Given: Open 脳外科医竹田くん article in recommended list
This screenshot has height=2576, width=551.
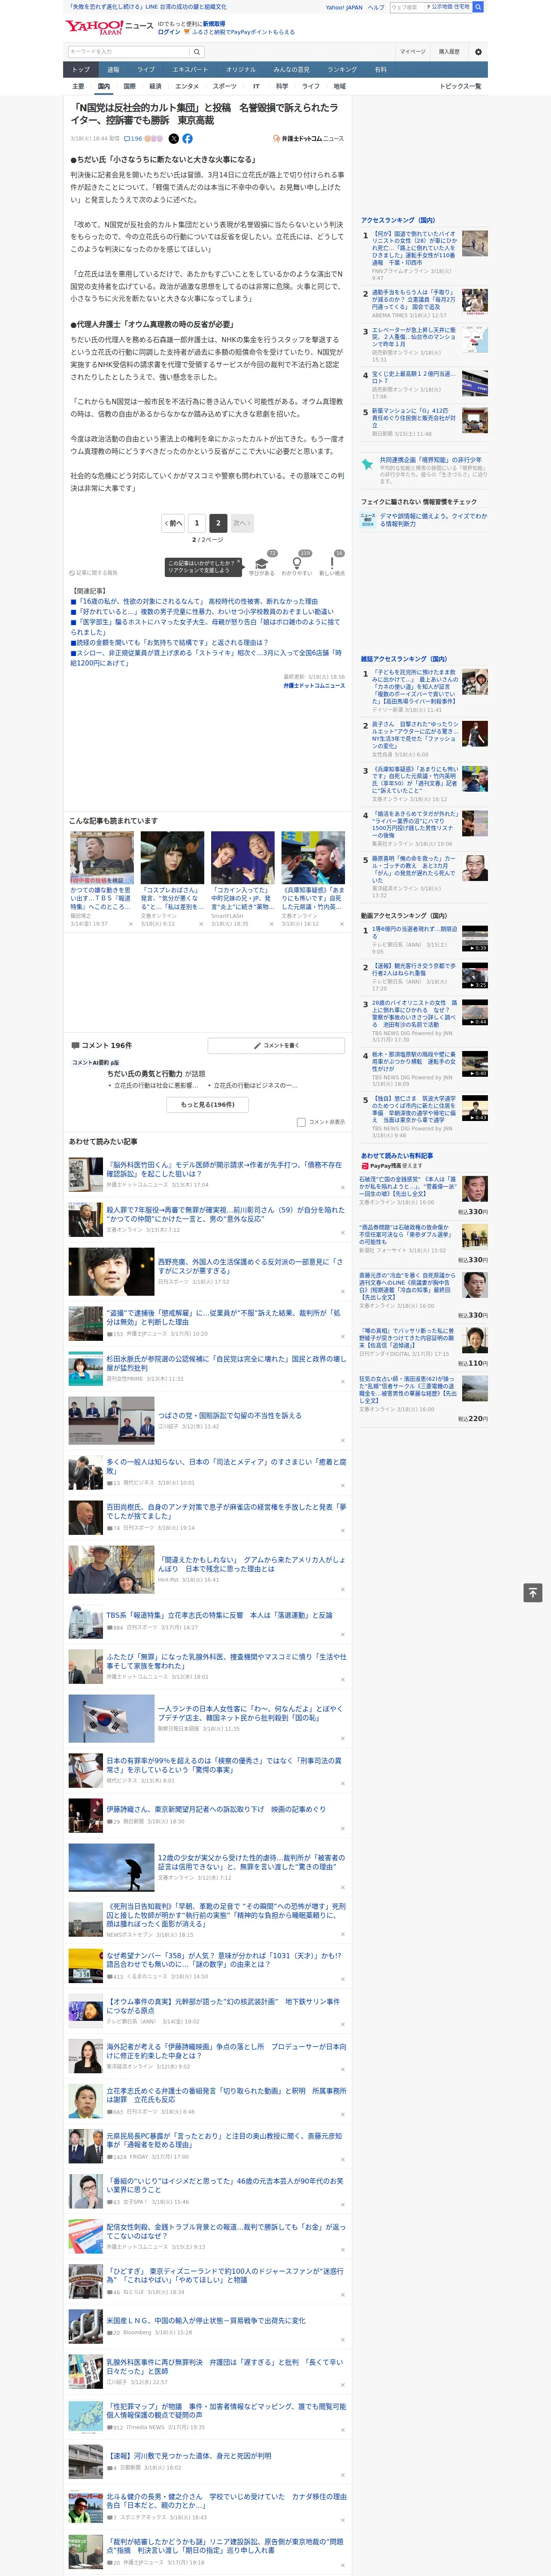Looking at the screenshot, I should point(225,1169).
